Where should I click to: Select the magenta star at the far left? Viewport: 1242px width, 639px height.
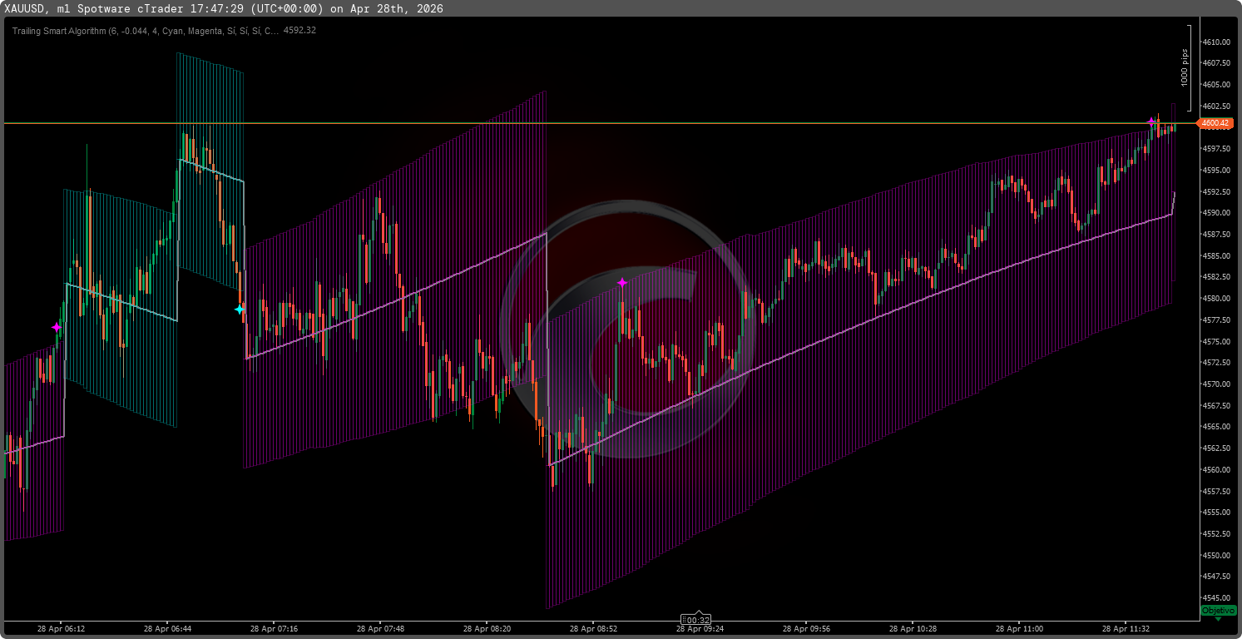pos(57,328)
